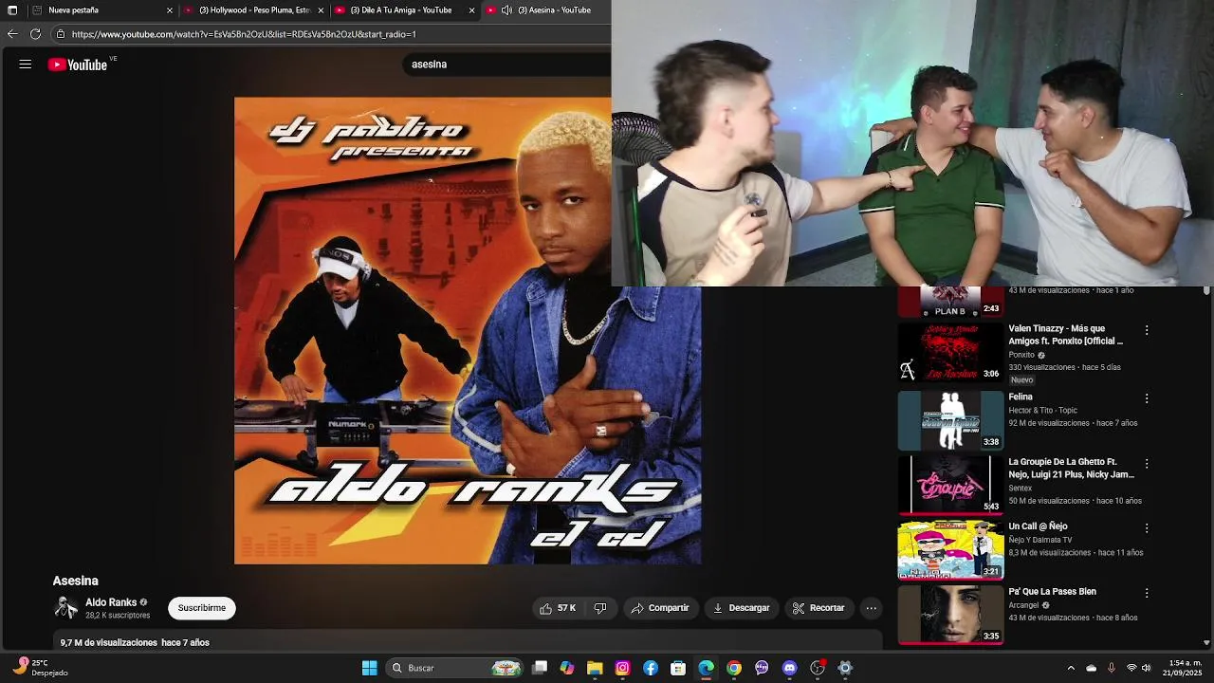Screen dimensions: 1214x683
Task: Click the microphone icon in system tray
Action: click(x=1111, y=668)
